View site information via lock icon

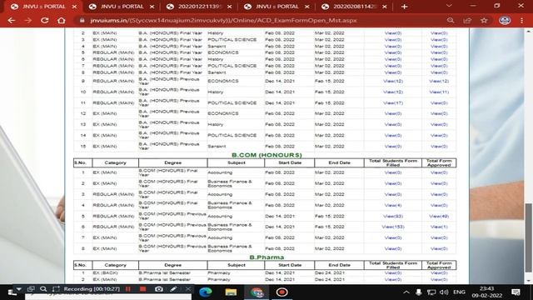pos(82,20)
